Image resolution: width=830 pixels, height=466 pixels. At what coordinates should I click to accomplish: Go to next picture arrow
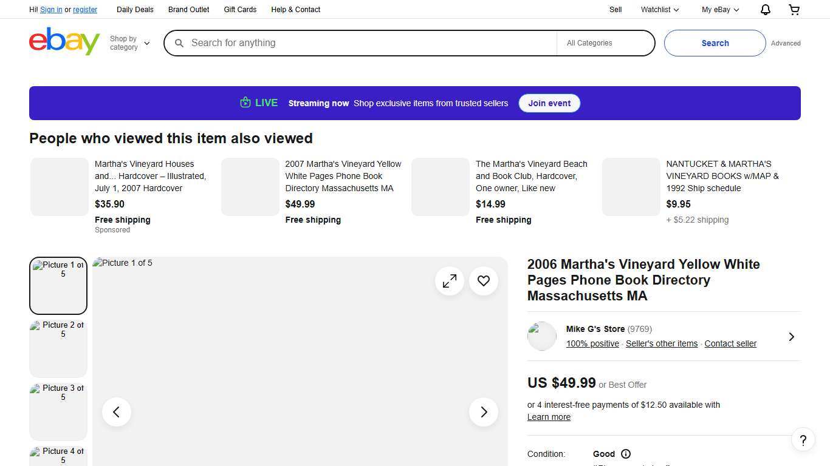coord(484,412)
